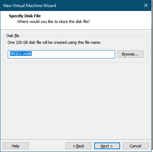Open the Browse dialog for disk file
The image size is (153, 152).
(x=130, y=54)
